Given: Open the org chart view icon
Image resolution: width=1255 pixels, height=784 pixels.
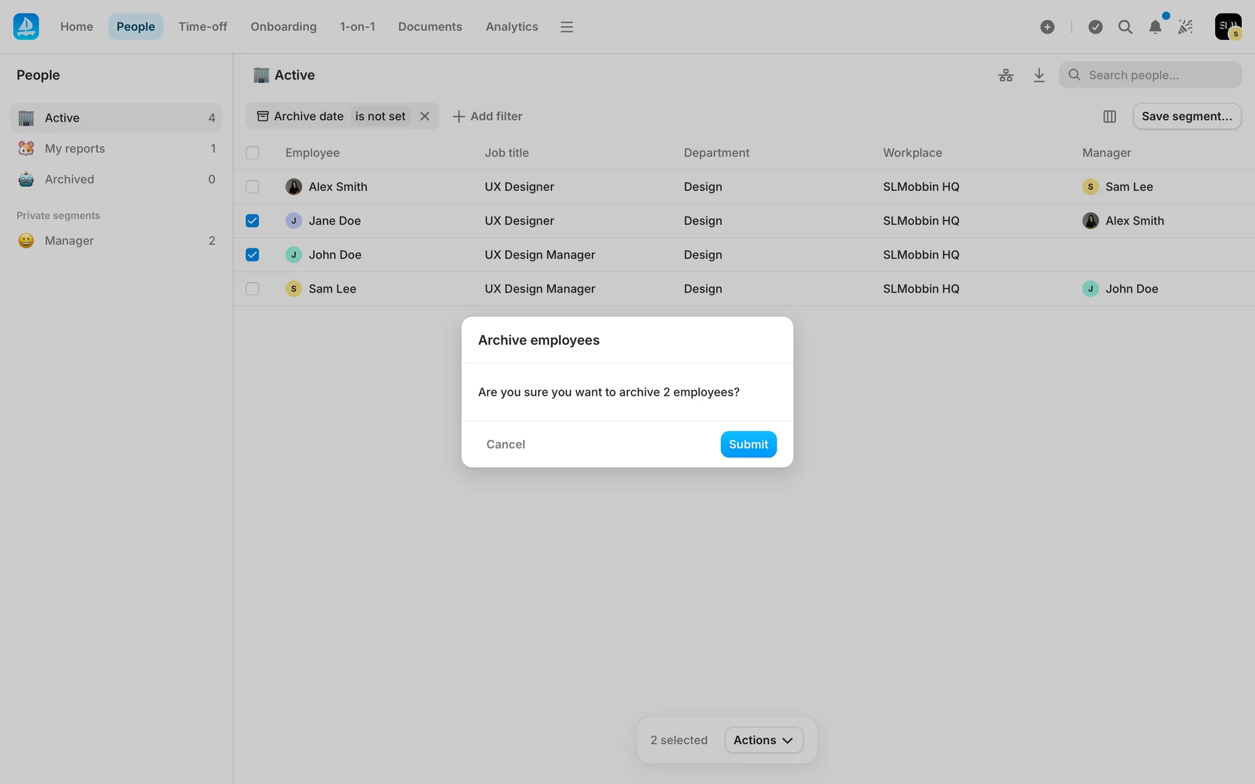Looking at the screenshot, I should 1005,75.
